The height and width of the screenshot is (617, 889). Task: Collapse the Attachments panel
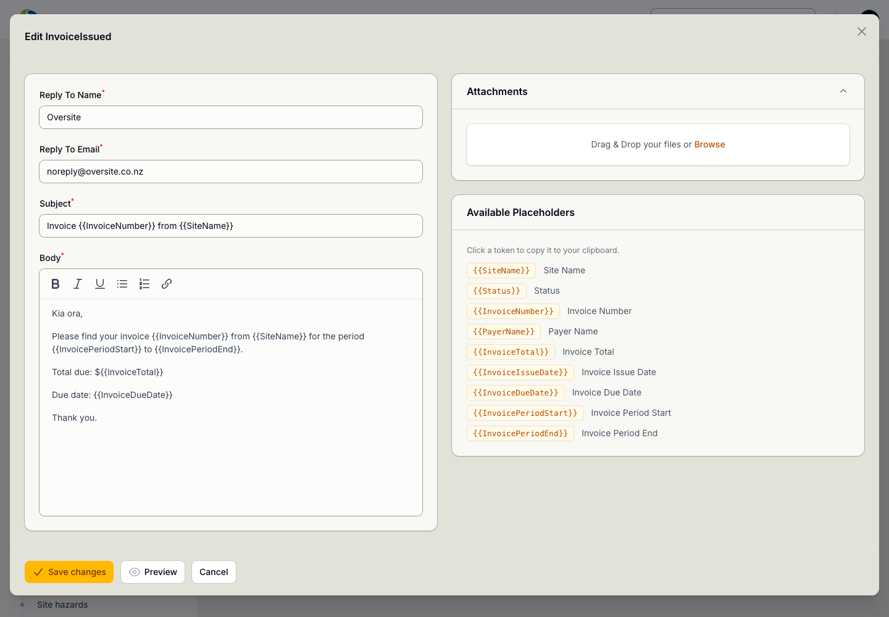click(x=843, y=91)
